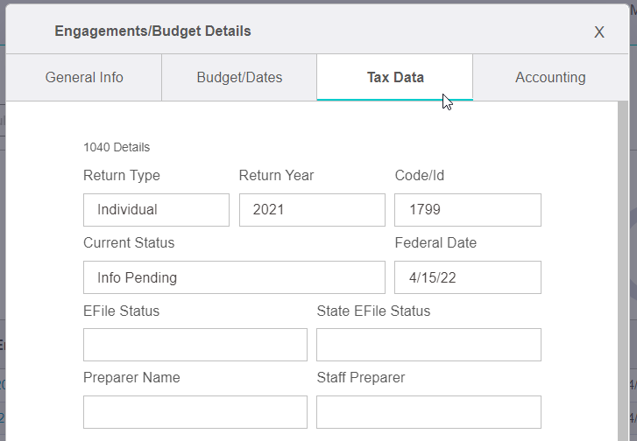The image size is (637, 441).
Task: Click the Current Status label
Action: pyautogui.click(x=129, y=242)
